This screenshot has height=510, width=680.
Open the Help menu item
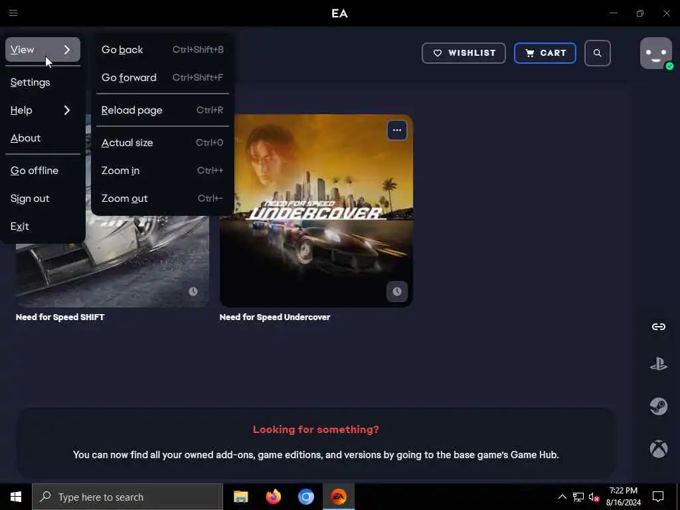point(42,110)
